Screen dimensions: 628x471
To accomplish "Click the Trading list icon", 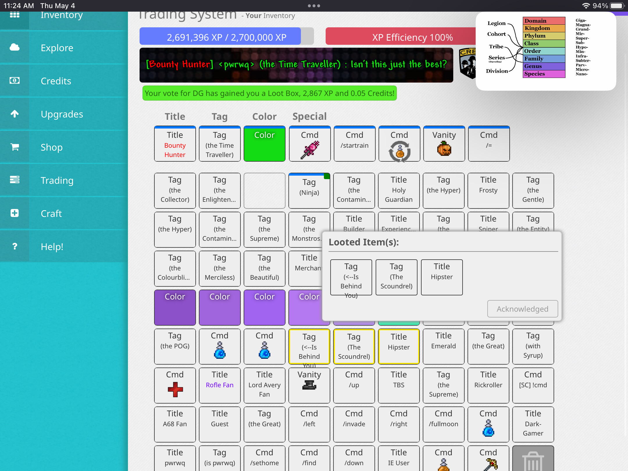I will pyautogui.click(x=15, y=180).
